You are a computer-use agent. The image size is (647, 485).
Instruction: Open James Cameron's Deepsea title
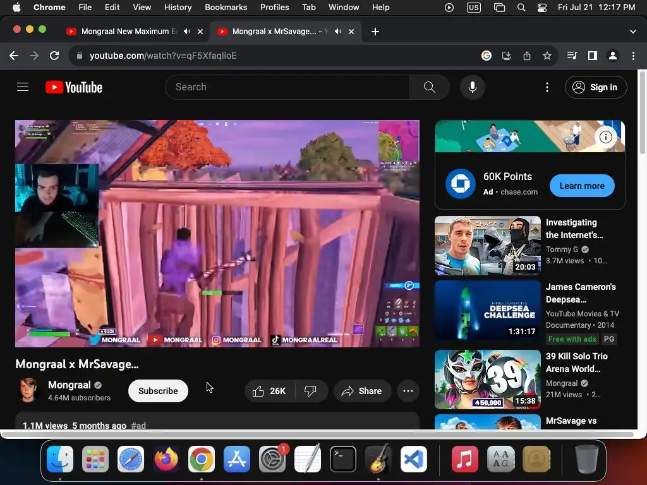(x=581, y=293)
